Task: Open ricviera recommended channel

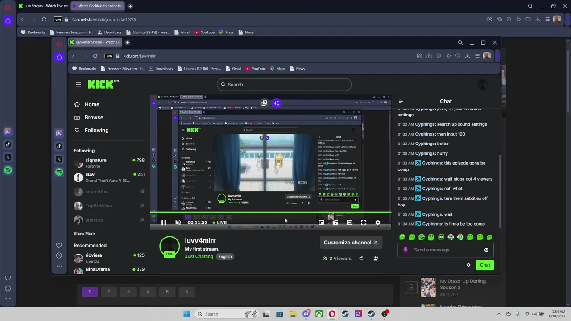Action: click(109, 258)
